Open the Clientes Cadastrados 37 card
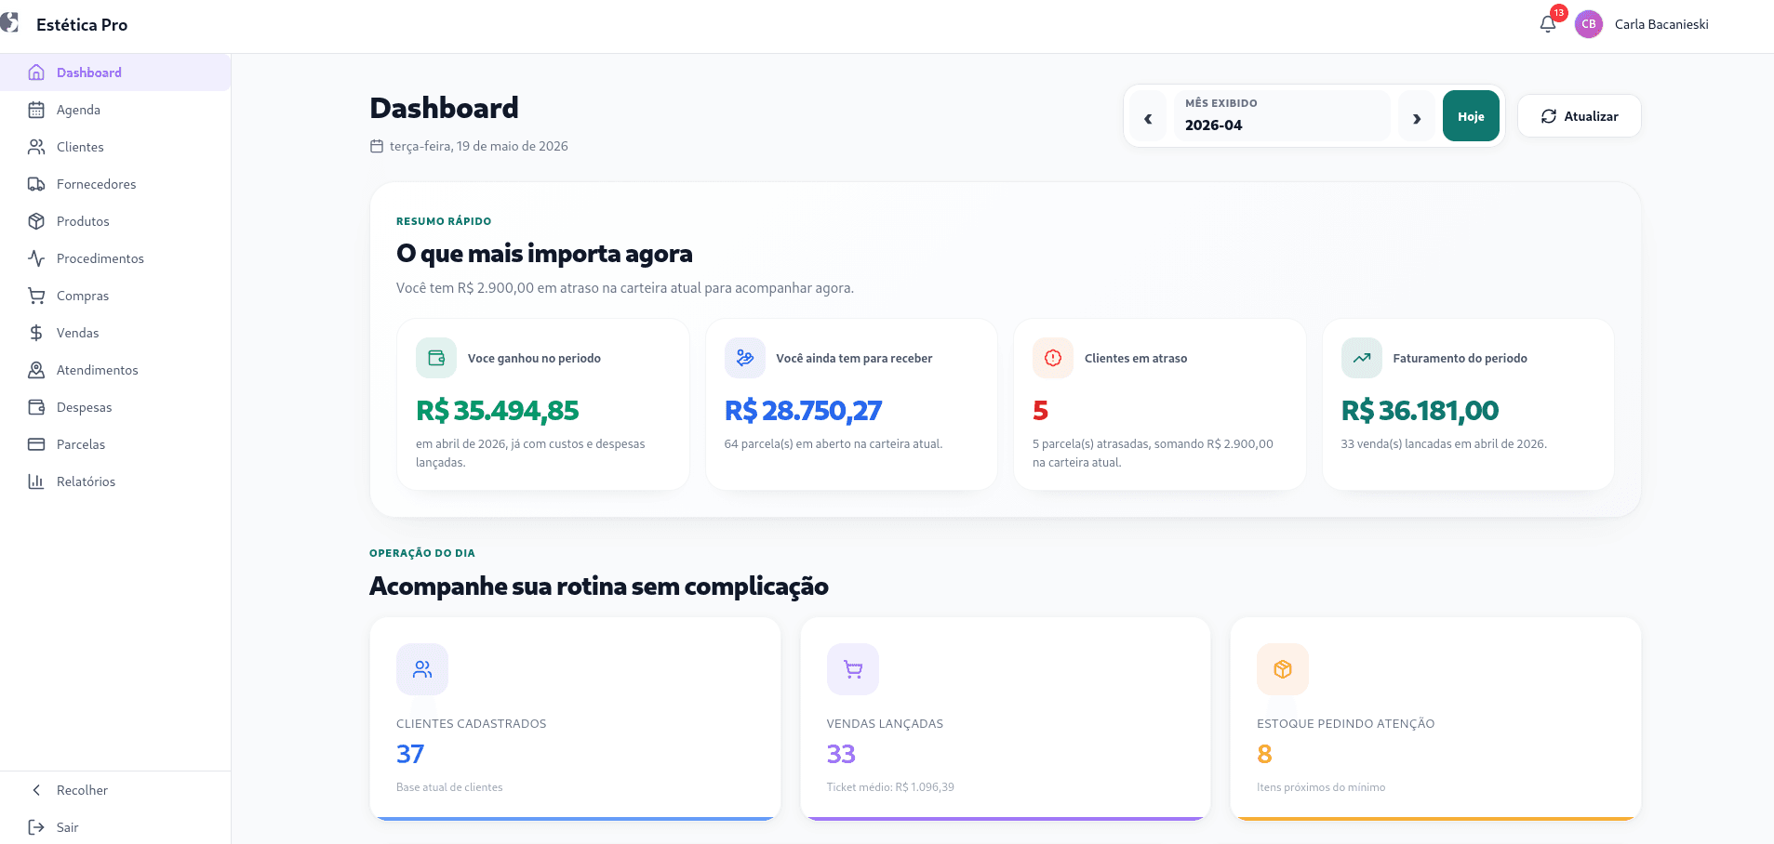Viewport: 1774px width, 844px height. [x=575, y=719]
